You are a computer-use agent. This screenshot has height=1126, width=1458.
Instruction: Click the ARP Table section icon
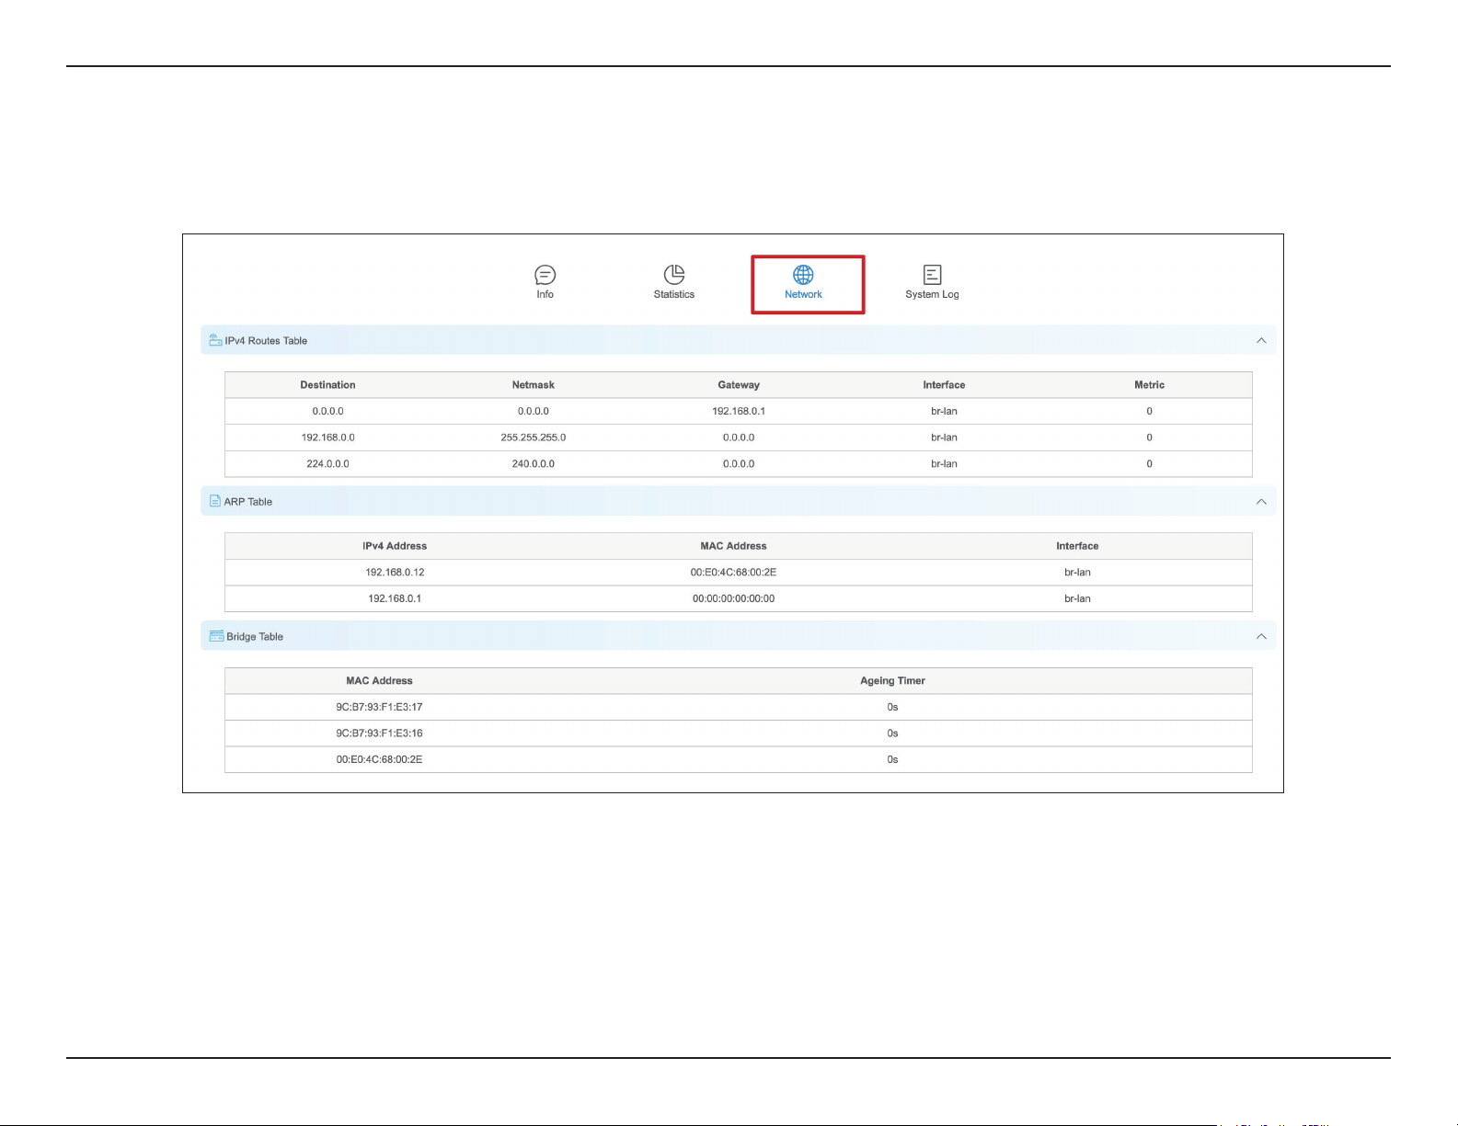pyautogui.click(x=215, y=501)
